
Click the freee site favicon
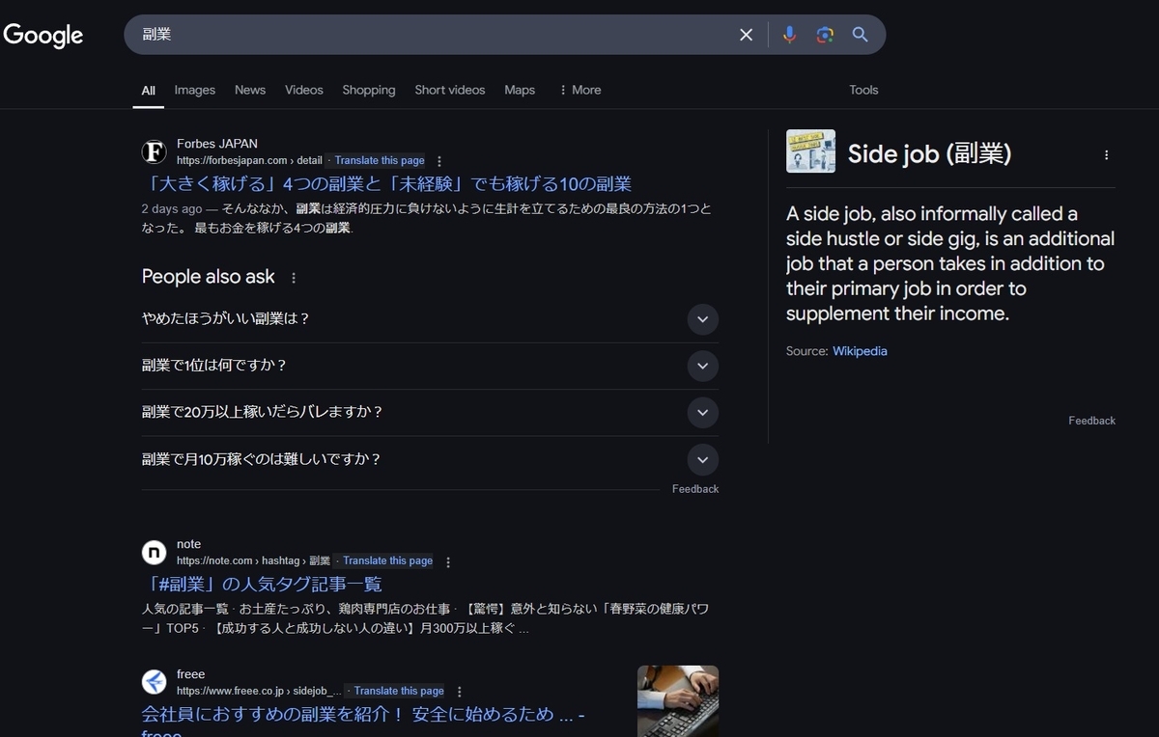coord(155,682)
